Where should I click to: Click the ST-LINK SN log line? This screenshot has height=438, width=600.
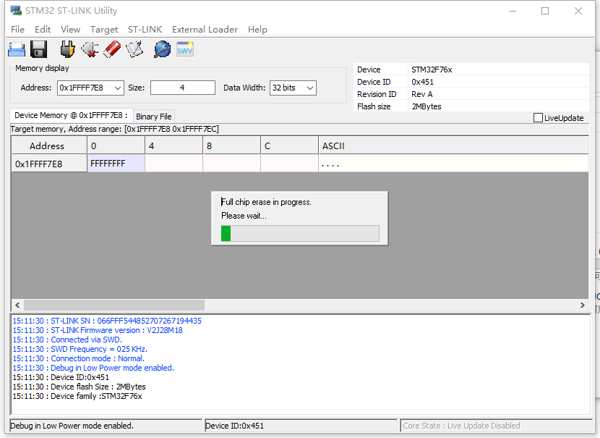(107, 321)
